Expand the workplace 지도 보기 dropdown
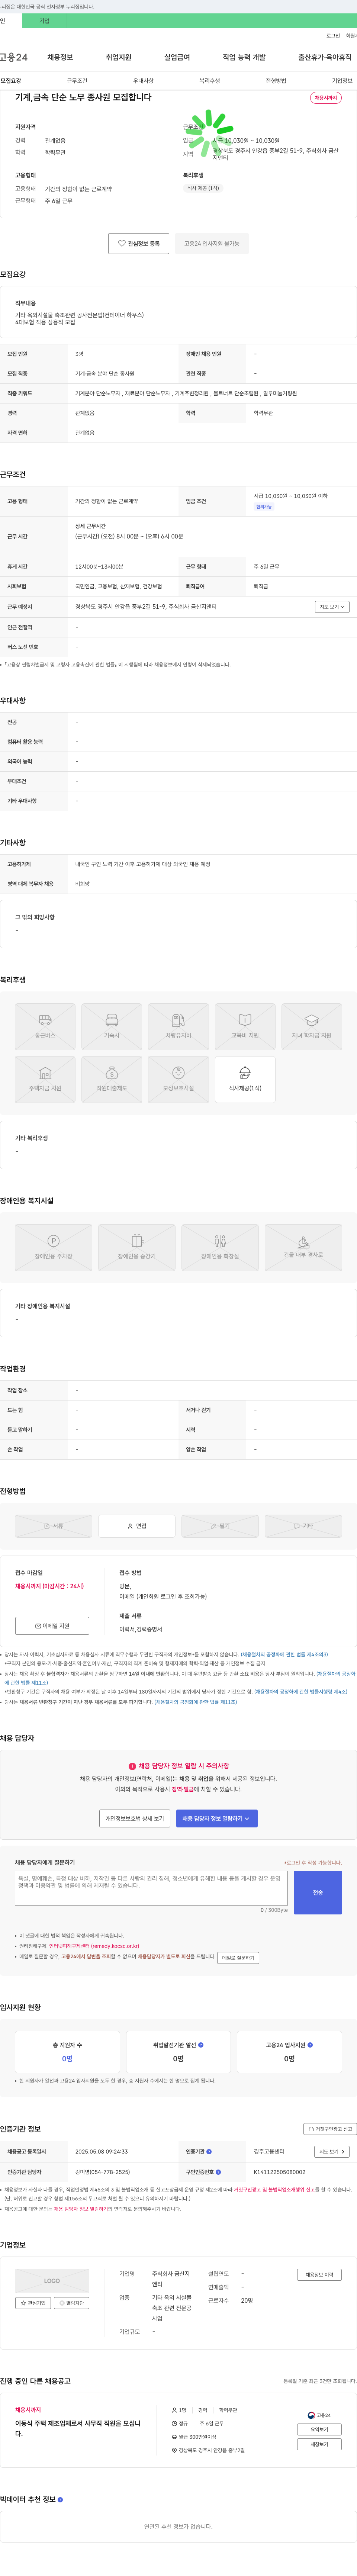The width and height of the screenshot is (357, 2576). point(332,606)
